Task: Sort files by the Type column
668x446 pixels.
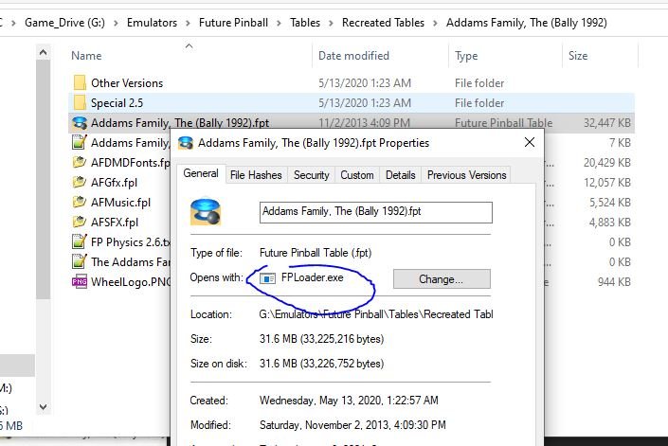Action: [x=466, y=56]
